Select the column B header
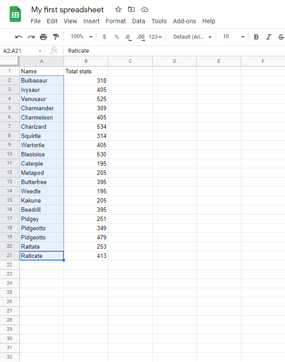The image size is (285, 362). (86, 61)
